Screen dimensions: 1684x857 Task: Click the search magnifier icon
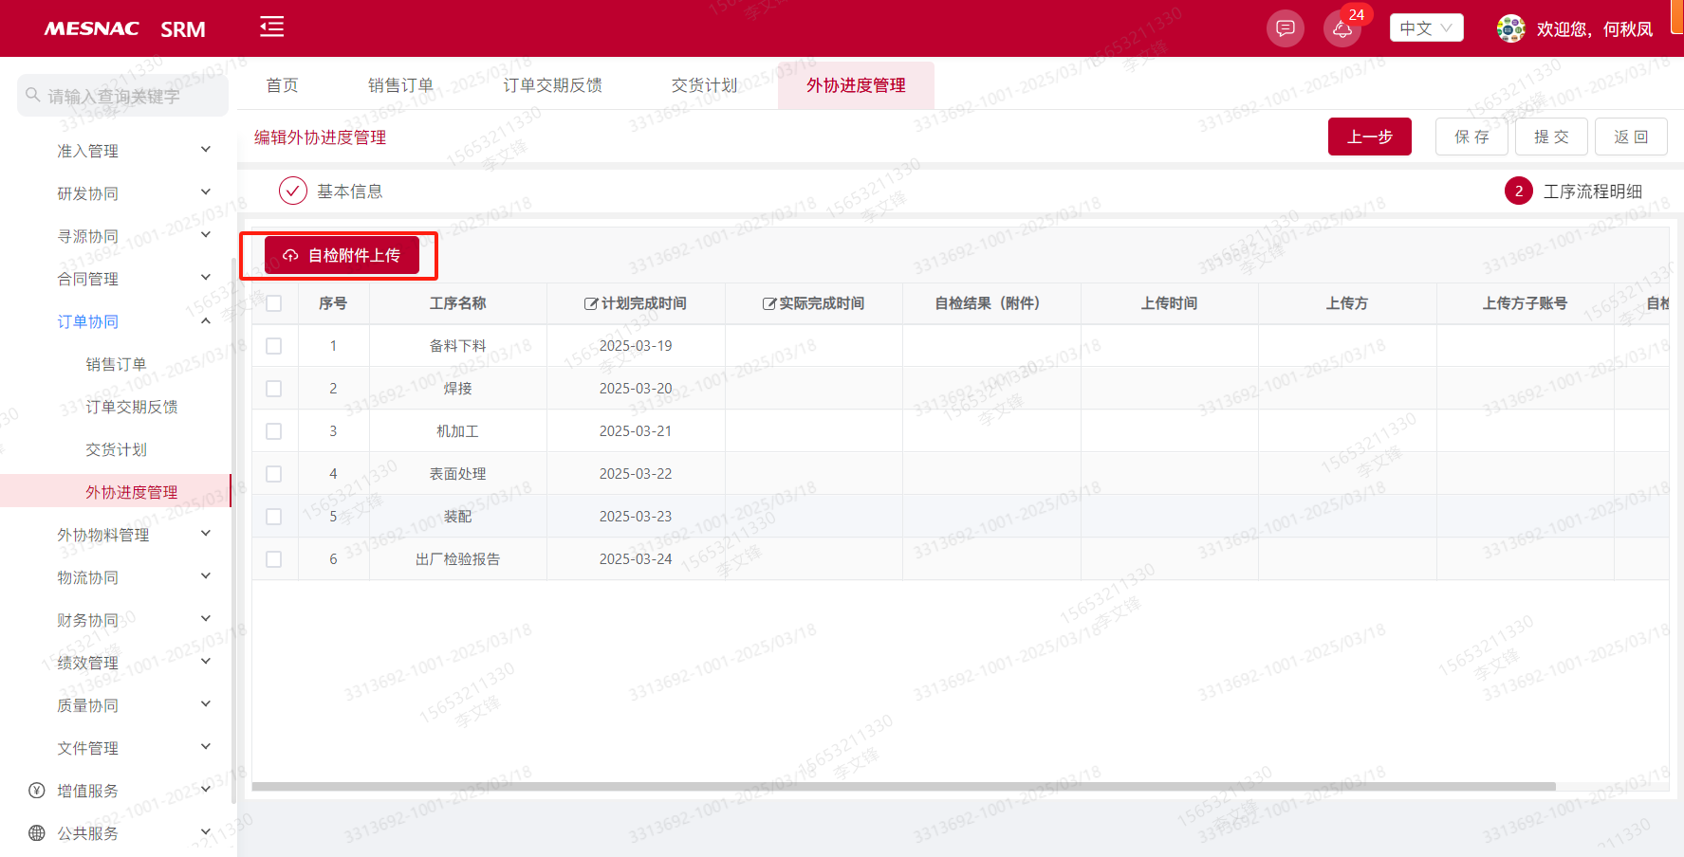coord(32,95)
